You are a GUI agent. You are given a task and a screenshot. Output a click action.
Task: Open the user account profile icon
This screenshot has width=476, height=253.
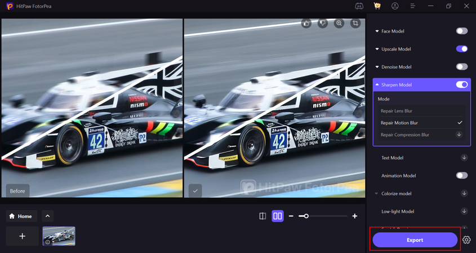coord(395,6)
